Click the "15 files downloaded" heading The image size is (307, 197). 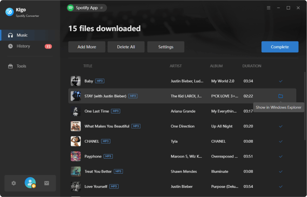[x=104, y=29]
